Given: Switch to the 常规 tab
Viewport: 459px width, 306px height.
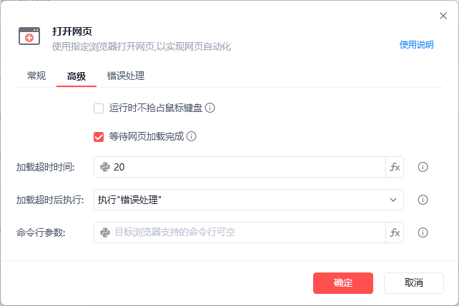Looking at the screenshot, I should 36,76.
